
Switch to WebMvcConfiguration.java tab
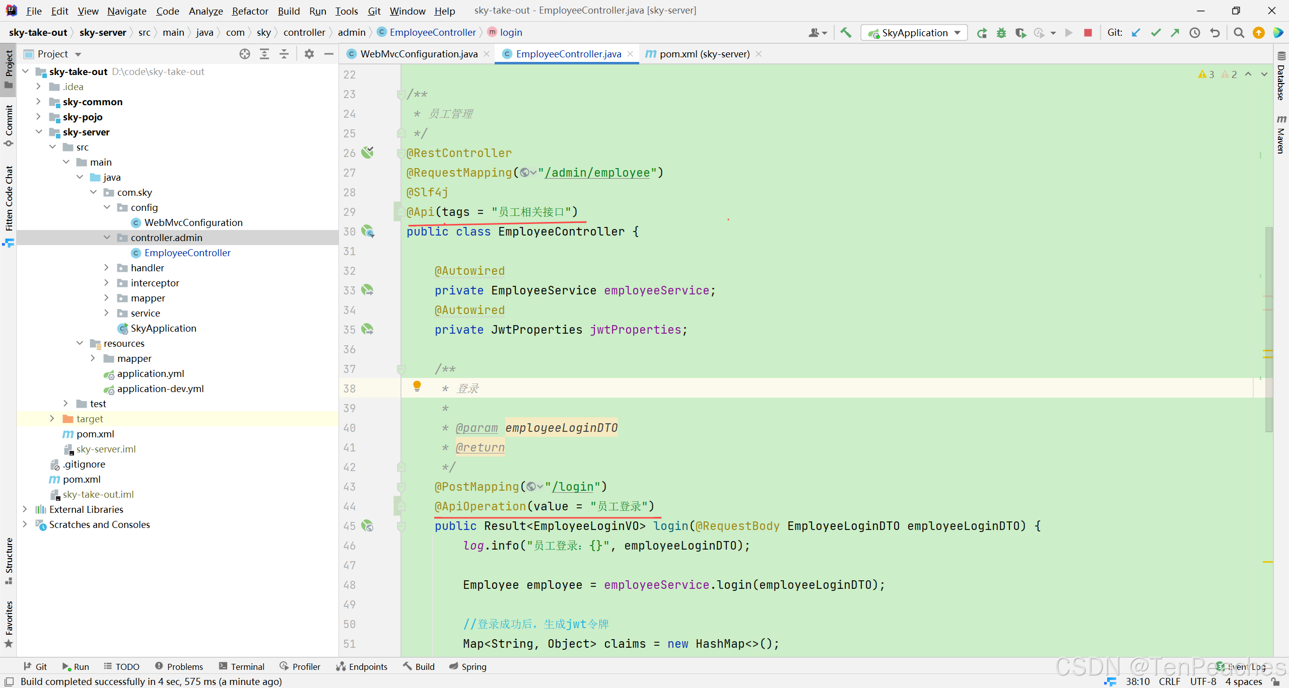pyautogui.click(x=418, y=54)
